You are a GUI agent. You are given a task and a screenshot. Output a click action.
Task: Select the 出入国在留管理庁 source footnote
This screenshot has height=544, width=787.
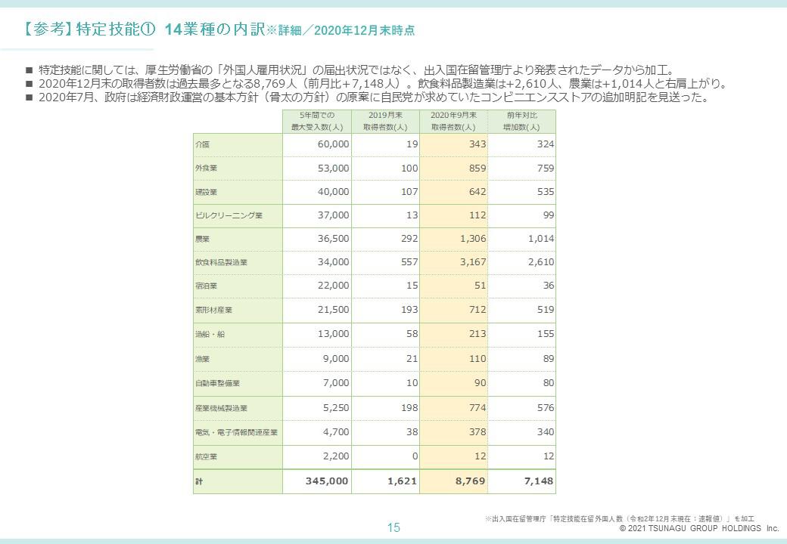[x=620, y=519]
